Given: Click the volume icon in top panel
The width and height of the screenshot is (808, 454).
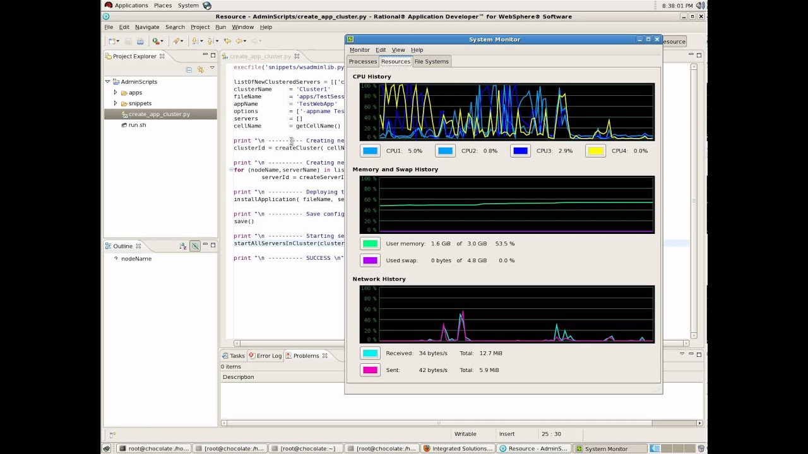Looking at the screenshot, I should (x=700, y=5).
